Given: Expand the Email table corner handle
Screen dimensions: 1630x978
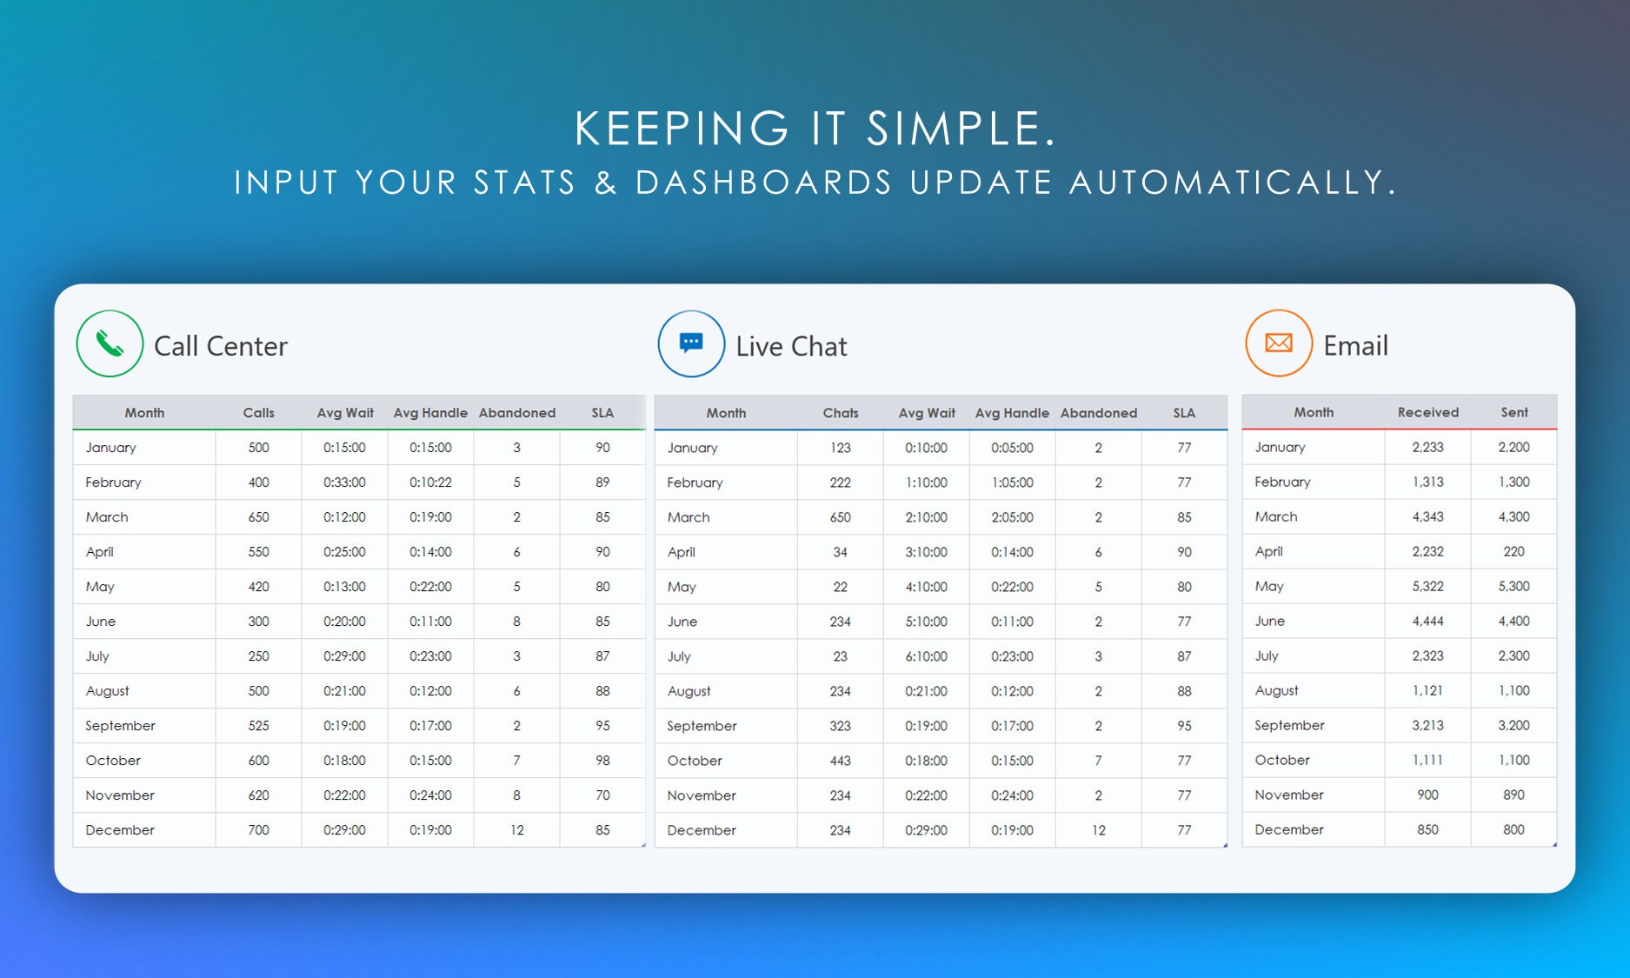Looking at the screenshot, I should pos(1554,843).
